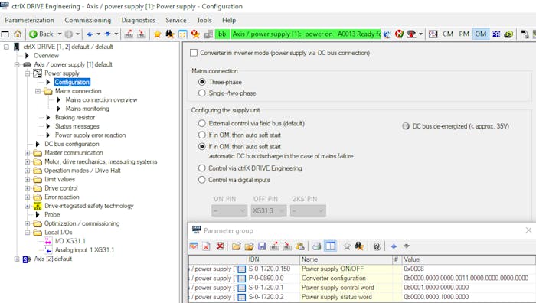536x303 pixels.
Task: Open Mains connection overview tree item
Action: tap(101, 99)
